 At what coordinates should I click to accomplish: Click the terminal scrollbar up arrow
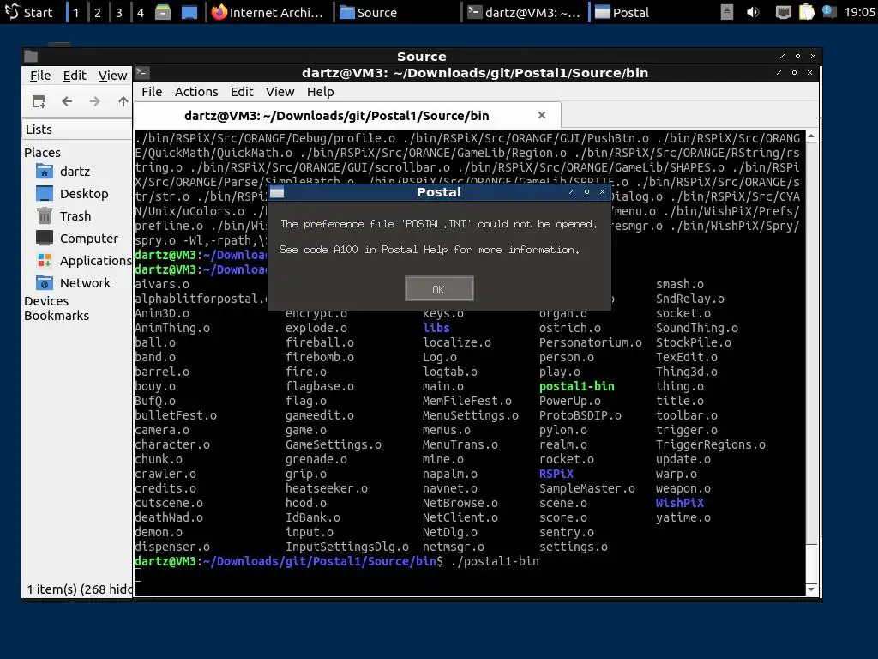811,136
